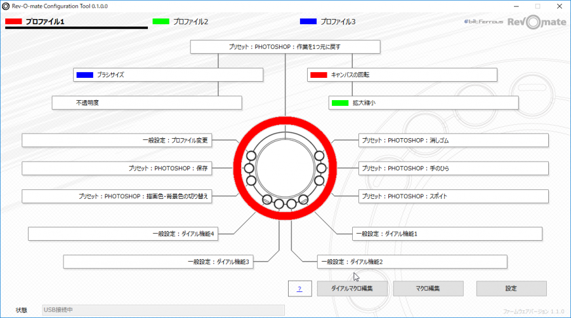Click the dial button linked to 消しゴム

(319, 156)
